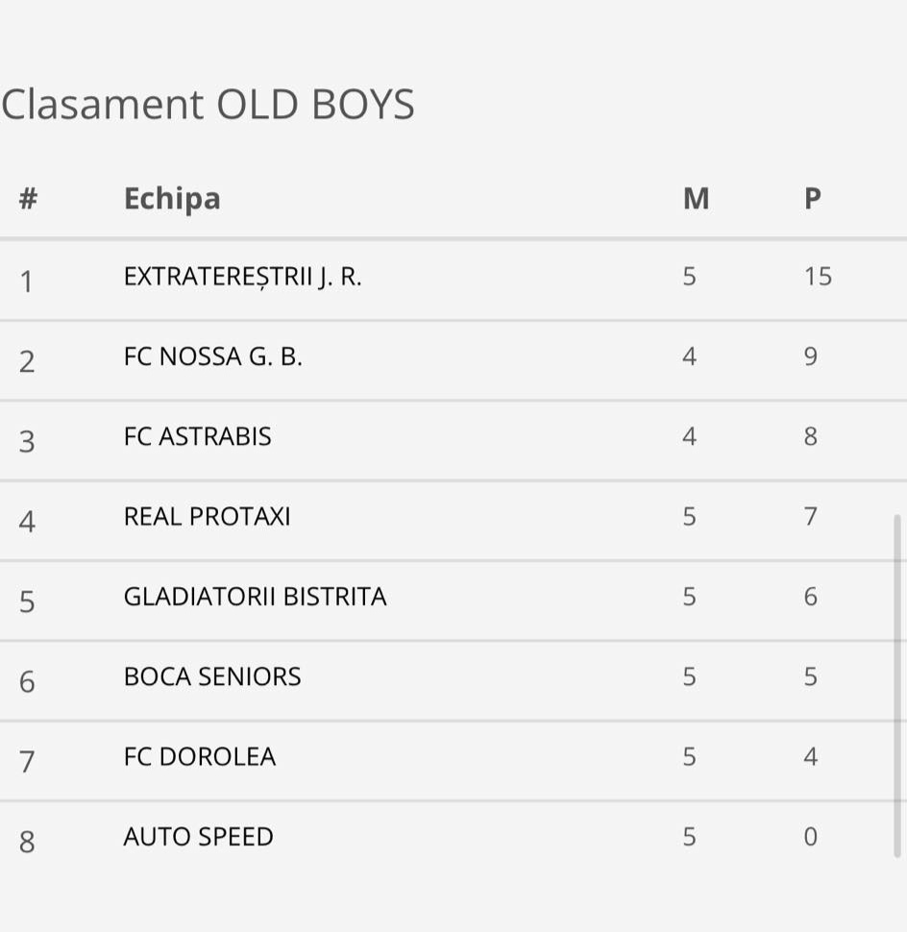Image resolution: width=907 pixels, height=932 pixels.
Task: Click the vertical scrollbar on the right
Action: [897, 687]
